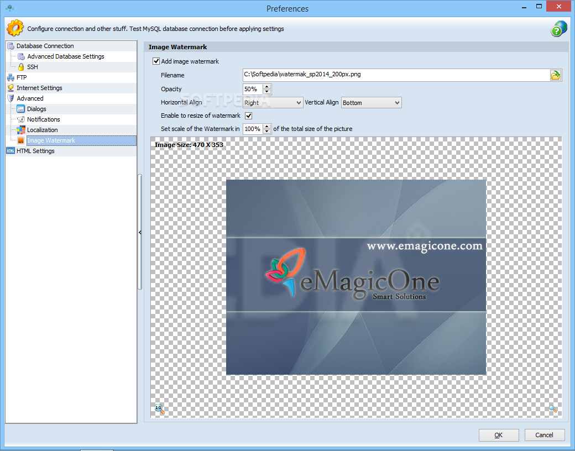Image resolution: width=575 pixels, height=451 pixels.
Task: Select SSH settings item
Action: click(32, 67)
